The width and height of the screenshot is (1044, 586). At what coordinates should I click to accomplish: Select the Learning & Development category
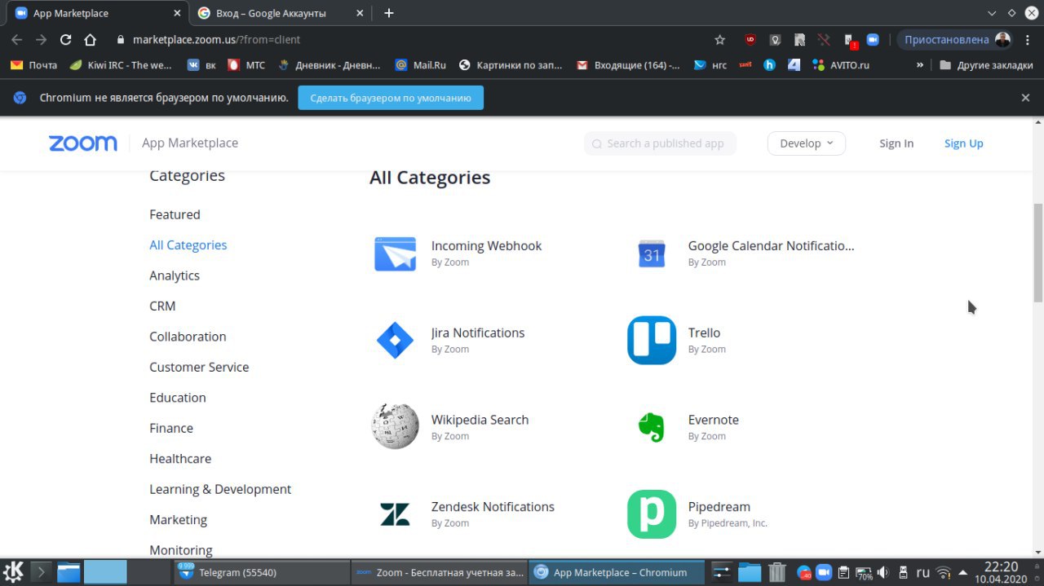point(220,489)
